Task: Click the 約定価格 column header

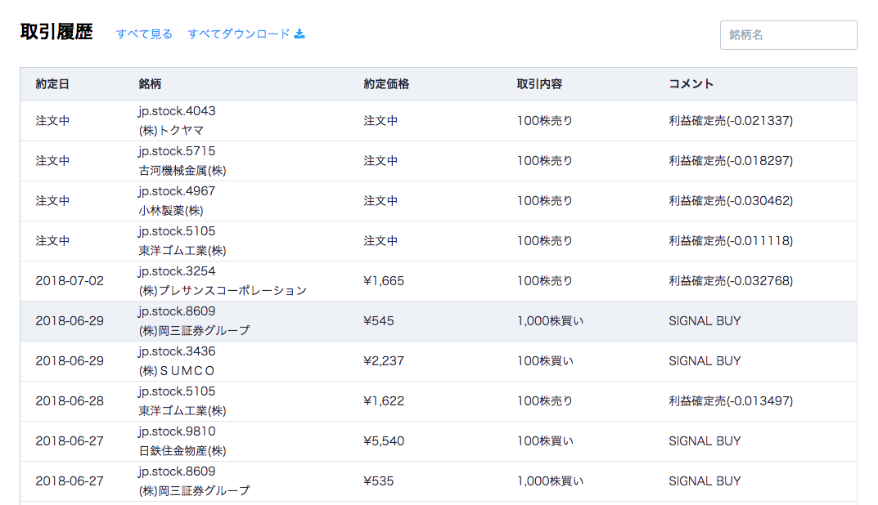Action: 386,84
